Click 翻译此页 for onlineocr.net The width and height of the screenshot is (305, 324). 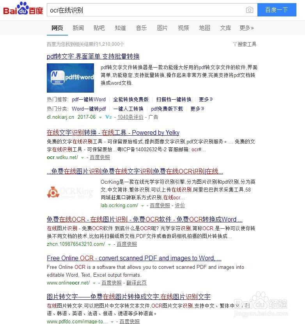(x=136, y=283)
